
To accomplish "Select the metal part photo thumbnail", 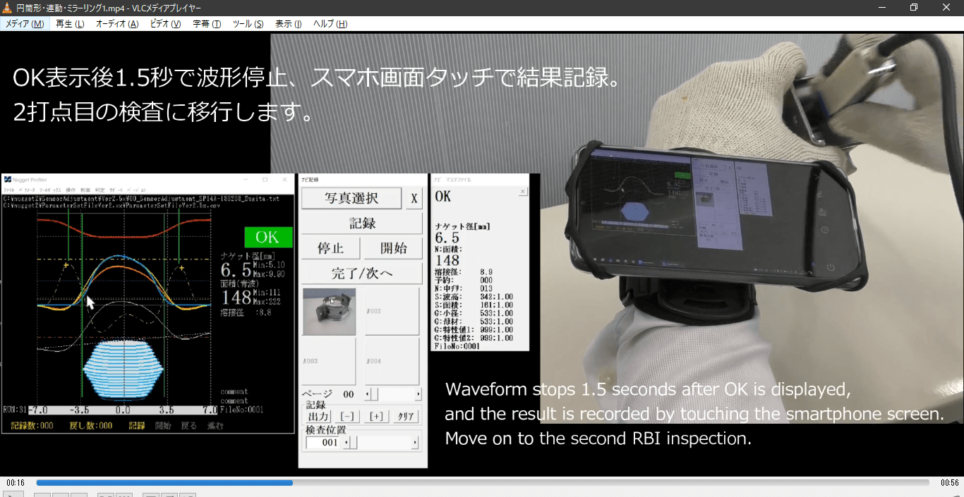I will pyautogui.click(x=329, y=311).
